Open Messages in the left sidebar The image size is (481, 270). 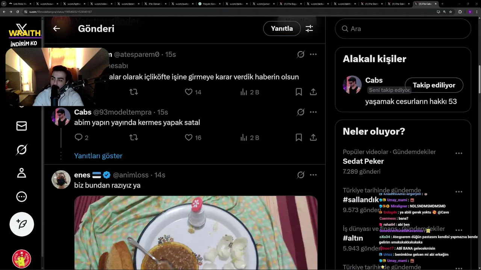(21, 126)
